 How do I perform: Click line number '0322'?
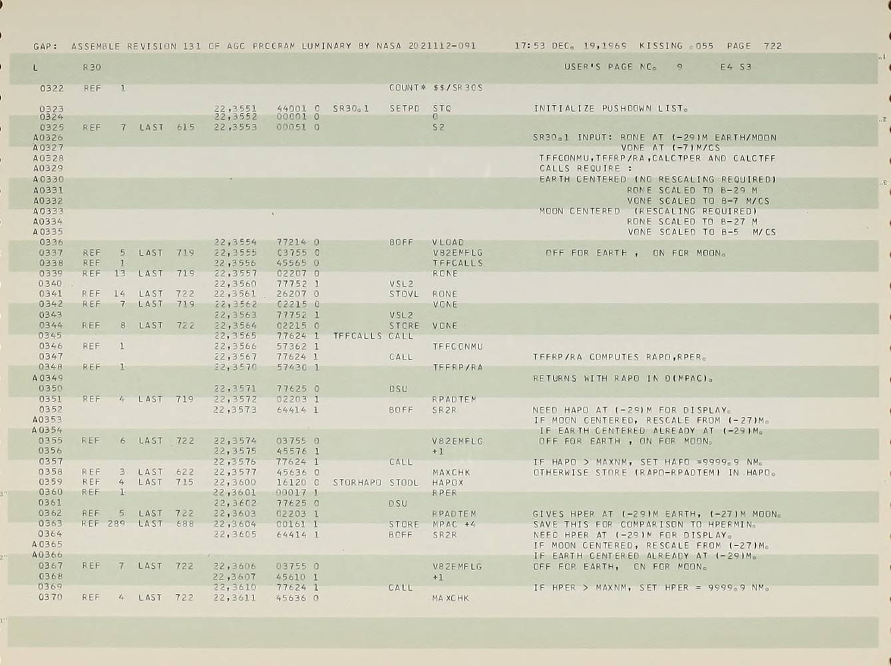52,88
